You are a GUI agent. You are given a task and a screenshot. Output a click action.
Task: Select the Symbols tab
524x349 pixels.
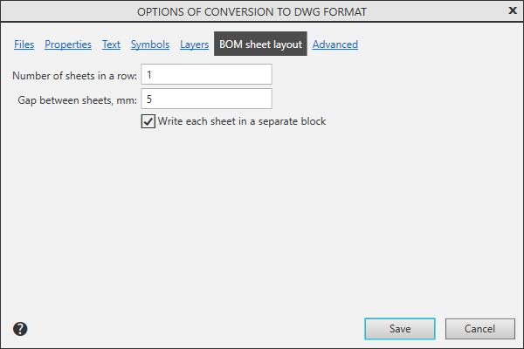coord(150,44)
